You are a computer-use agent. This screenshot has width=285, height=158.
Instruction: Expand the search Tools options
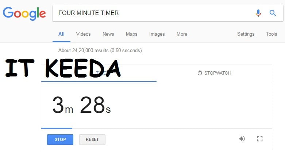271,34
